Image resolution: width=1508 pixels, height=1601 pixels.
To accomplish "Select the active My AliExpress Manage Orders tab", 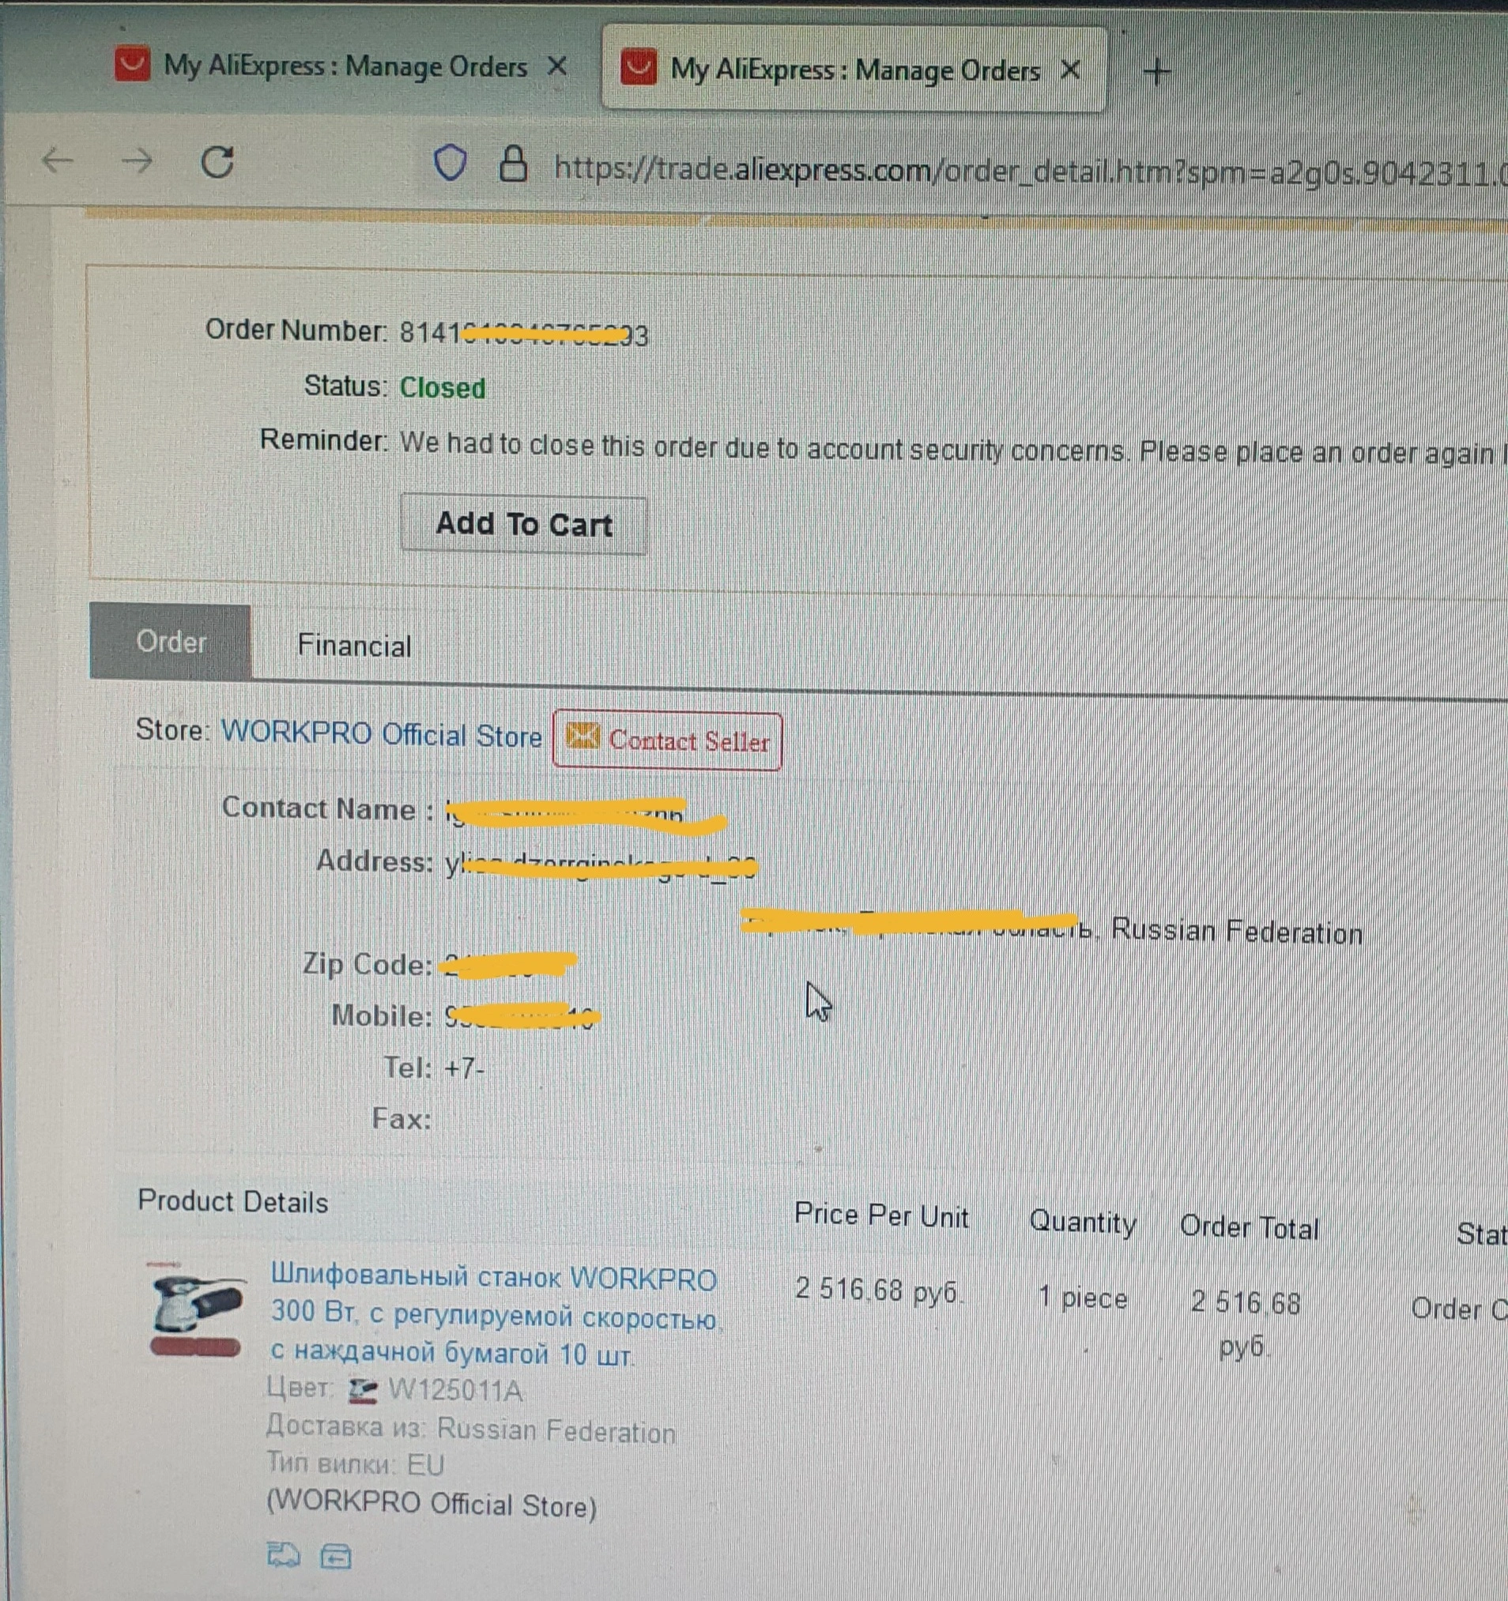I will coord(854,70).
